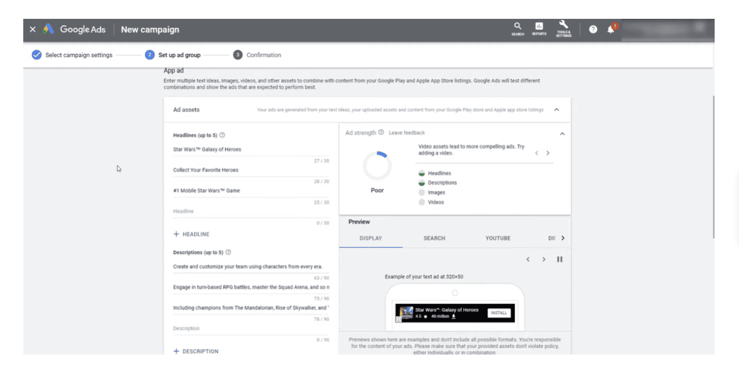This screenshot has height=379, width=739.
Task: Show next ad strength suggestion
Action: coord(548,153)
